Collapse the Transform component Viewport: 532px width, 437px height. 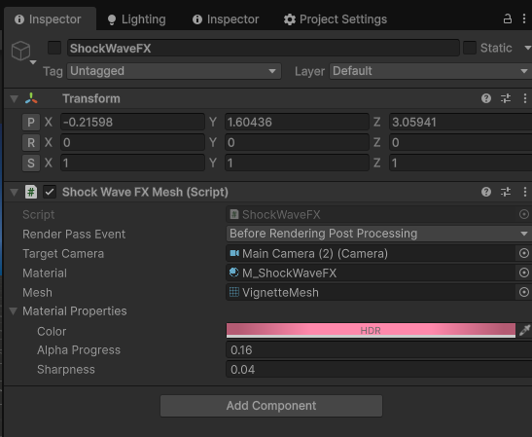click(14, 99)
